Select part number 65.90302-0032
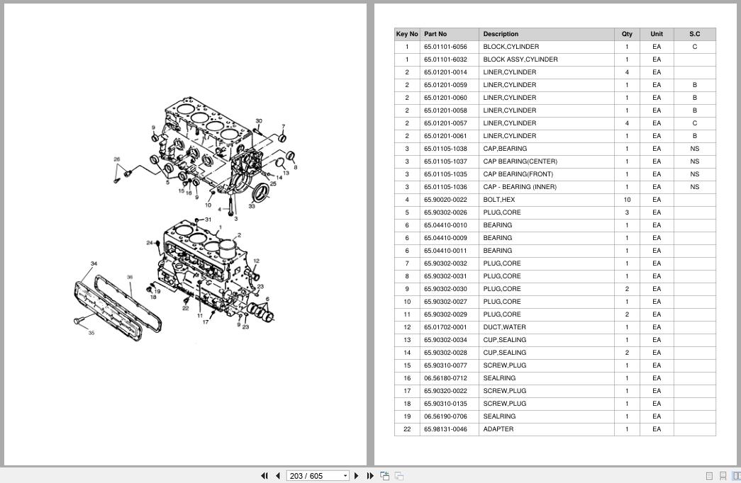This screenshot has width=741, height=483. tap(445, 263)
